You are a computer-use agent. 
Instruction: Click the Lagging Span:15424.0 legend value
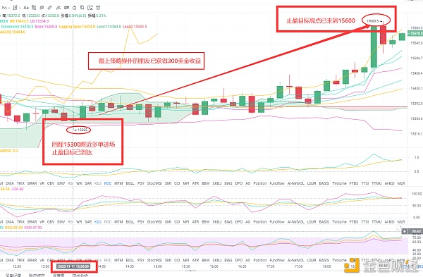click(x=77, y=27)
